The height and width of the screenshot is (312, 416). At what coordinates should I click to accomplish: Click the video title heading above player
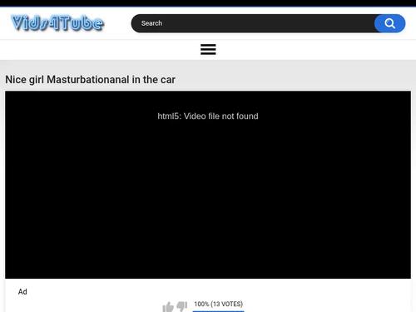tap(90, 80)
